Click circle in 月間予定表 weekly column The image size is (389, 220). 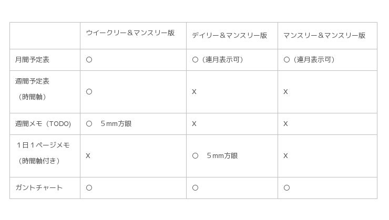[89, 60]
